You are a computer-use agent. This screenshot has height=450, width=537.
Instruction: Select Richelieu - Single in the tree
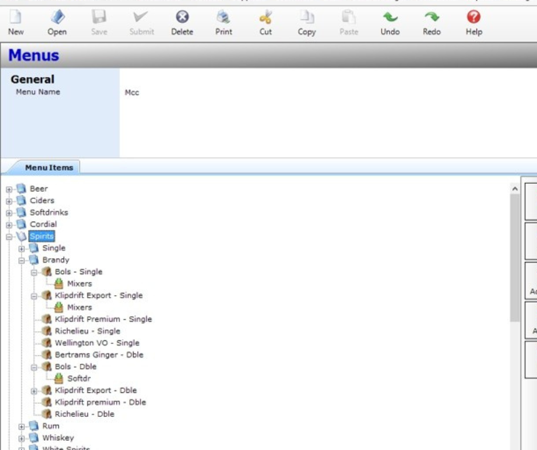tap(87, 331)
